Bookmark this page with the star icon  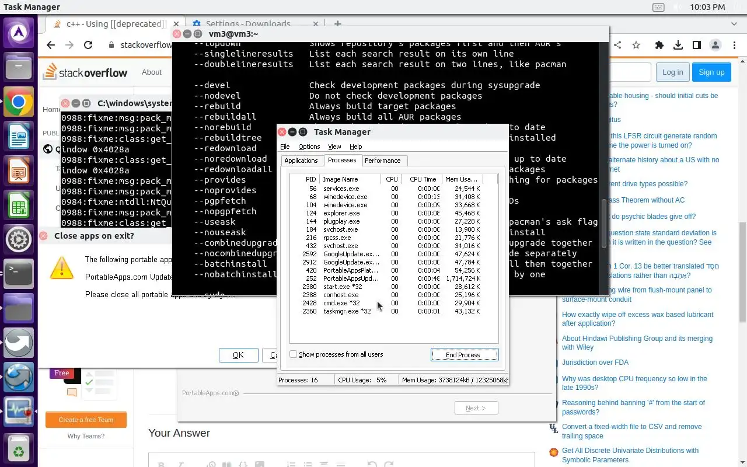636,45
